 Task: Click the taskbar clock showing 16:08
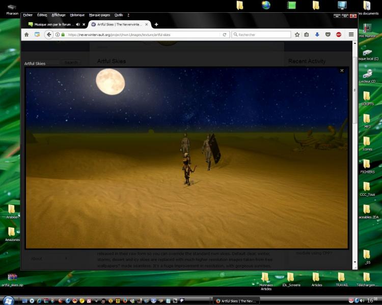[372, 300]
